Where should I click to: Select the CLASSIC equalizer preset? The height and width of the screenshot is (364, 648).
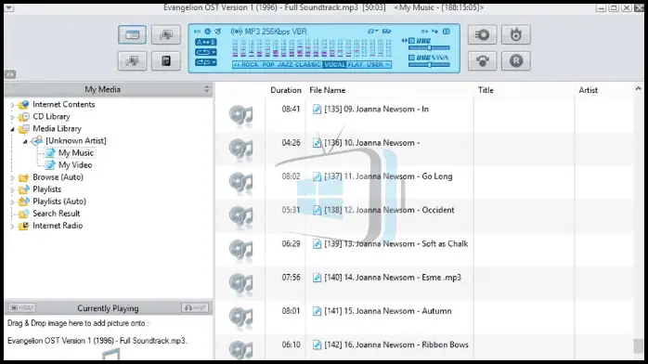coord(308,64)
